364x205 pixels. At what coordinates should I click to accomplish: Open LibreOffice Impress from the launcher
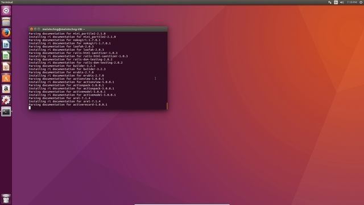(6, 67)
